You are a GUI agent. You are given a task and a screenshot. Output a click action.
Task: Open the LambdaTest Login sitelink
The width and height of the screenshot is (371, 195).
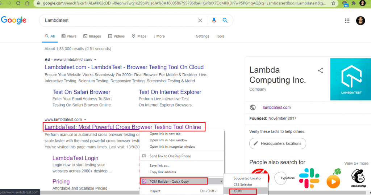(x=75, y=158)
